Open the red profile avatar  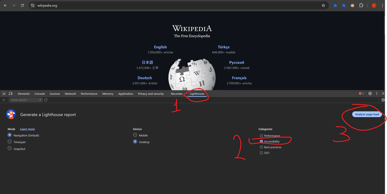coord(374,5)
